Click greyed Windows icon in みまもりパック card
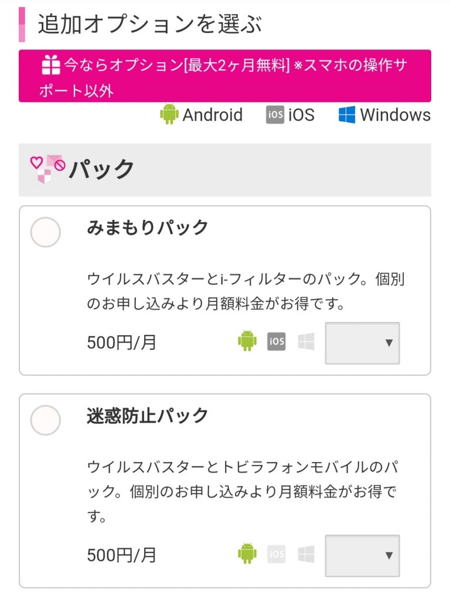Viewport: 450px width, 598px height. coord(306,341)
